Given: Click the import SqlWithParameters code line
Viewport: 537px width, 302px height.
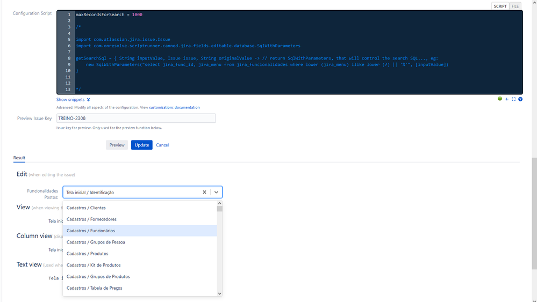Looking at the screenshot, I should [188, 46].
